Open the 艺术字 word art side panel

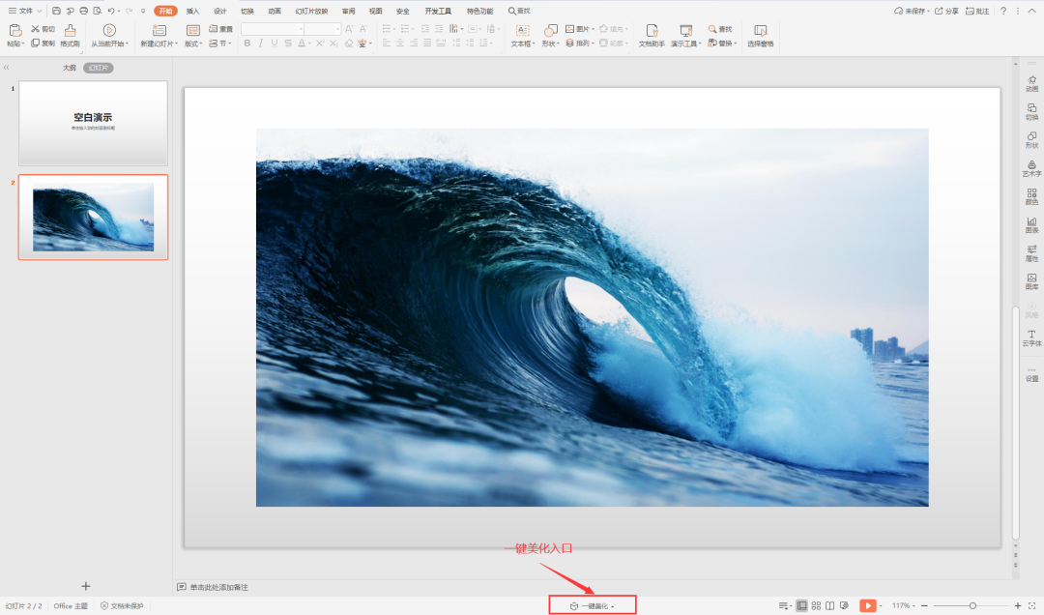(x=1031, y=167)
